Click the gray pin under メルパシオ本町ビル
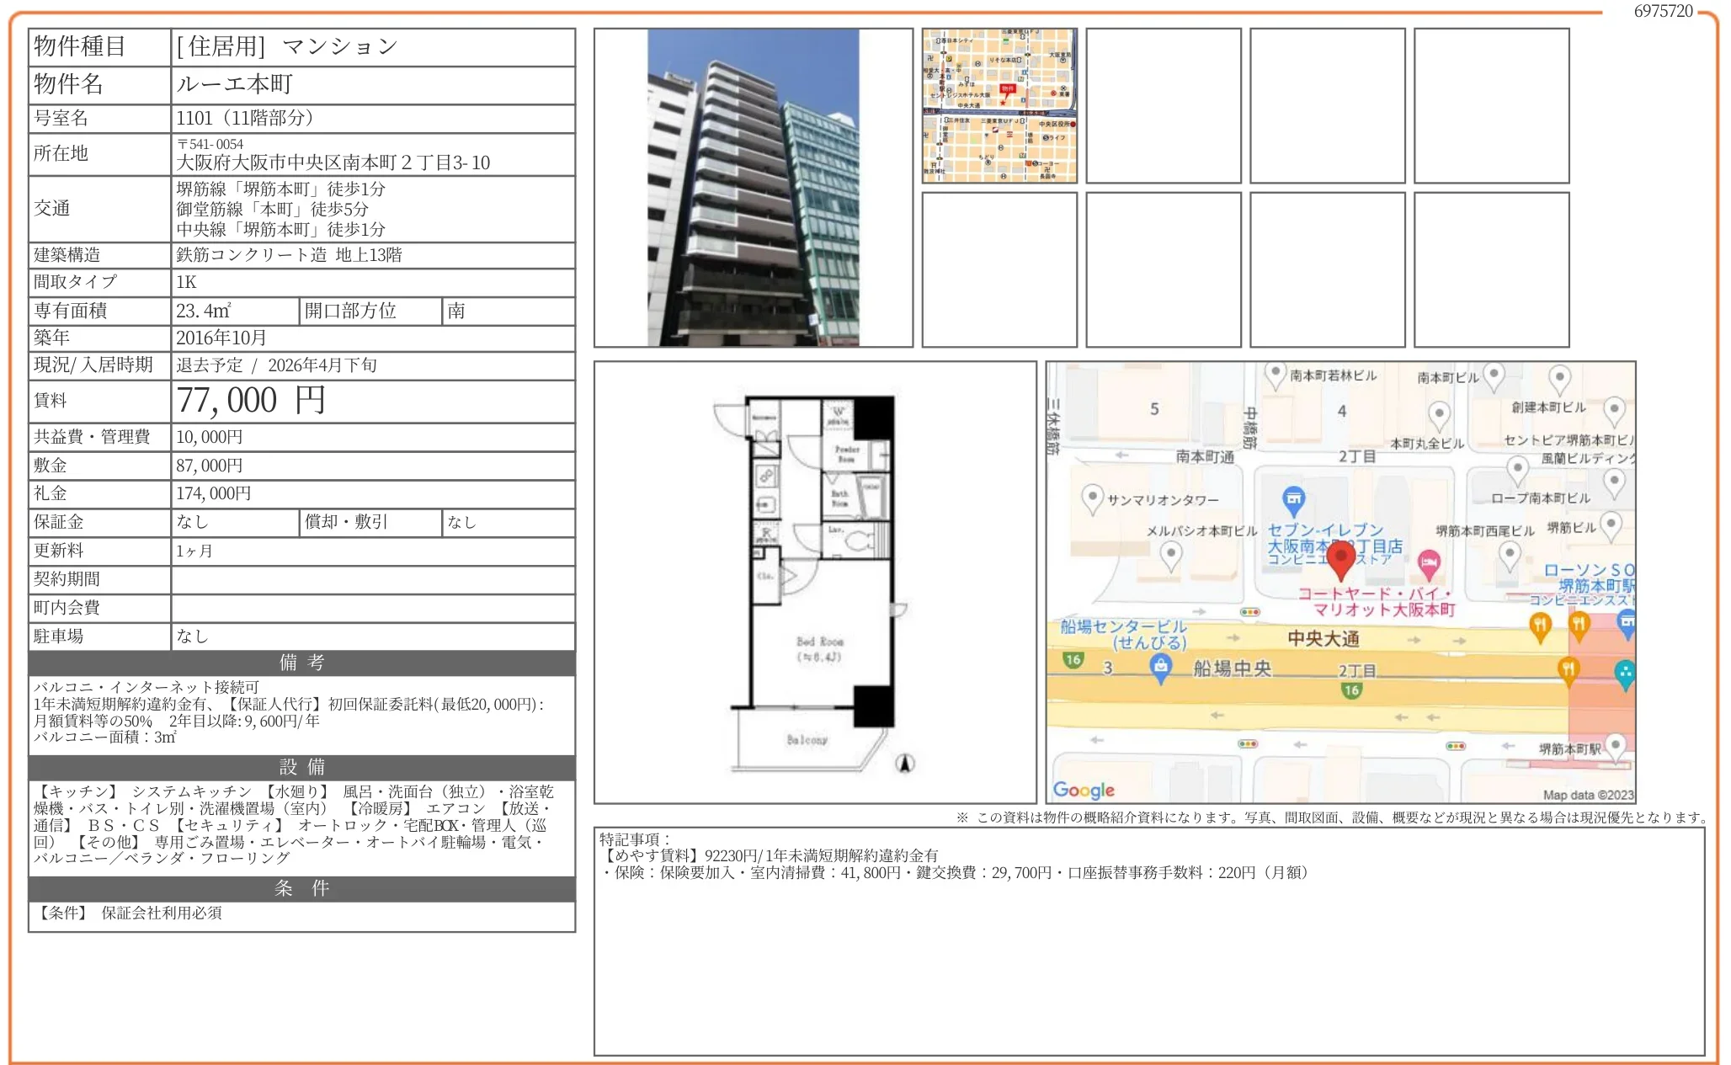This screenshot has width=1731, height=1065. [x=1171, y=554]
